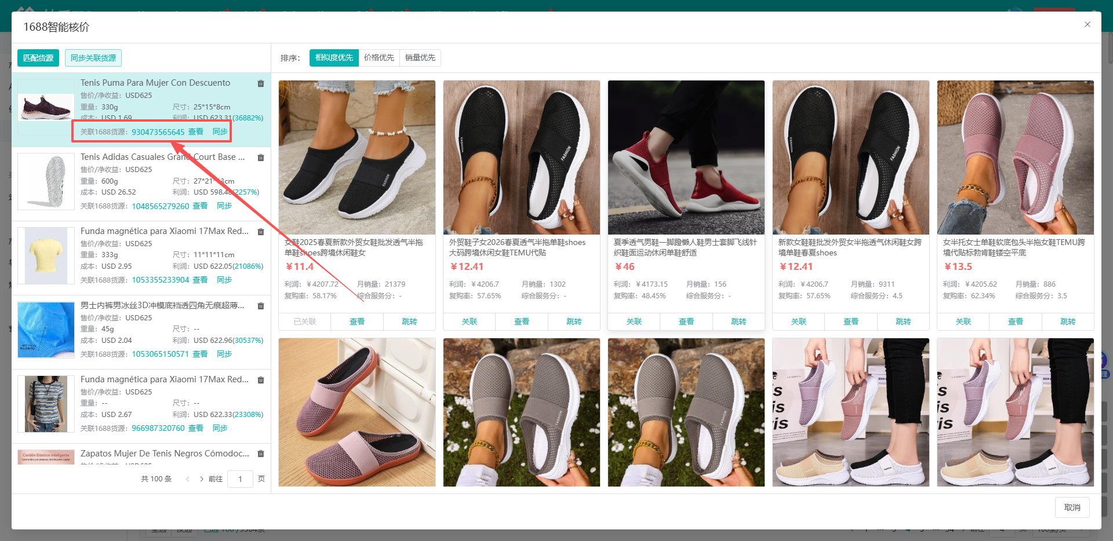
Task: Click 同步 next to source 1053355233904
Action: [224, 280]
